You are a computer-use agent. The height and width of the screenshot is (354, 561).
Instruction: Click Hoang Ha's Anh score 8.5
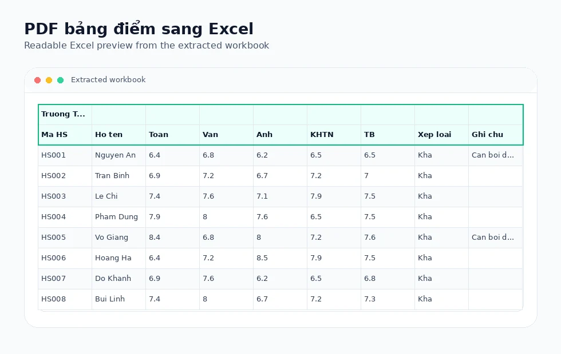pyautogui.click(x=280, y=258)
